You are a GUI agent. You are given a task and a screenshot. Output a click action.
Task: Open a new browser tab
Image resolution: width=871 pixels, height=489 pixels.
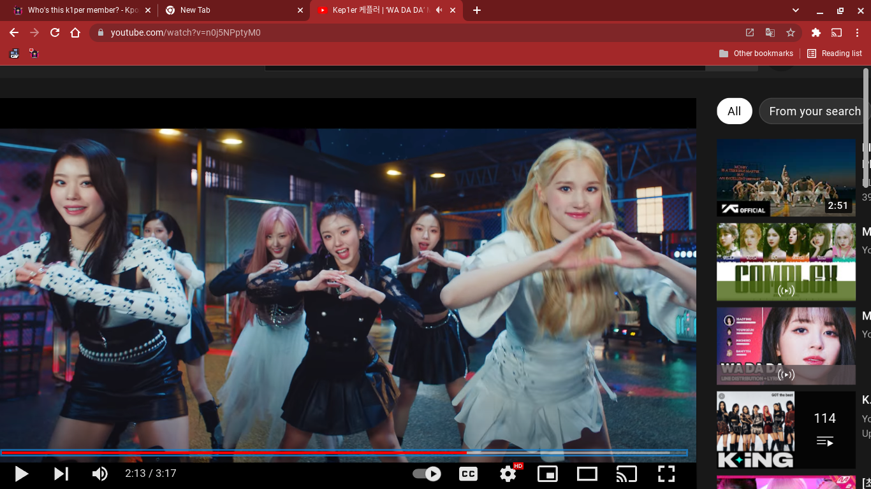(x=477, y=10)
